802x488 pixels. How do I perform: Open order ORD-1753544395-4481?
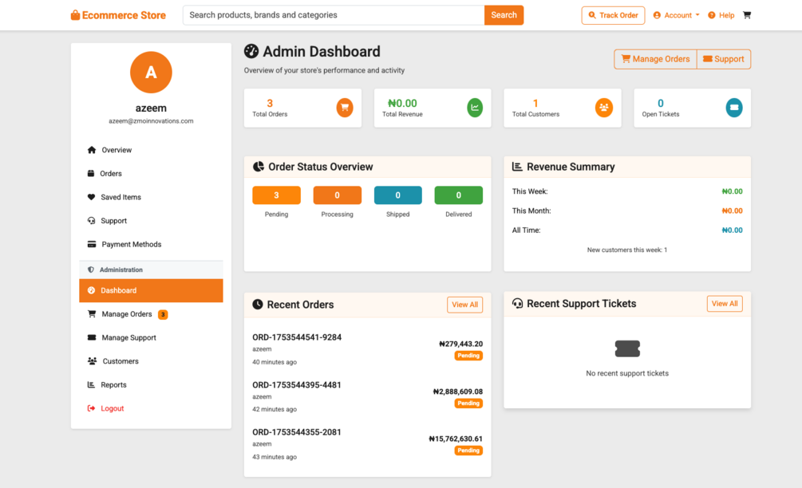pos(297,385)
